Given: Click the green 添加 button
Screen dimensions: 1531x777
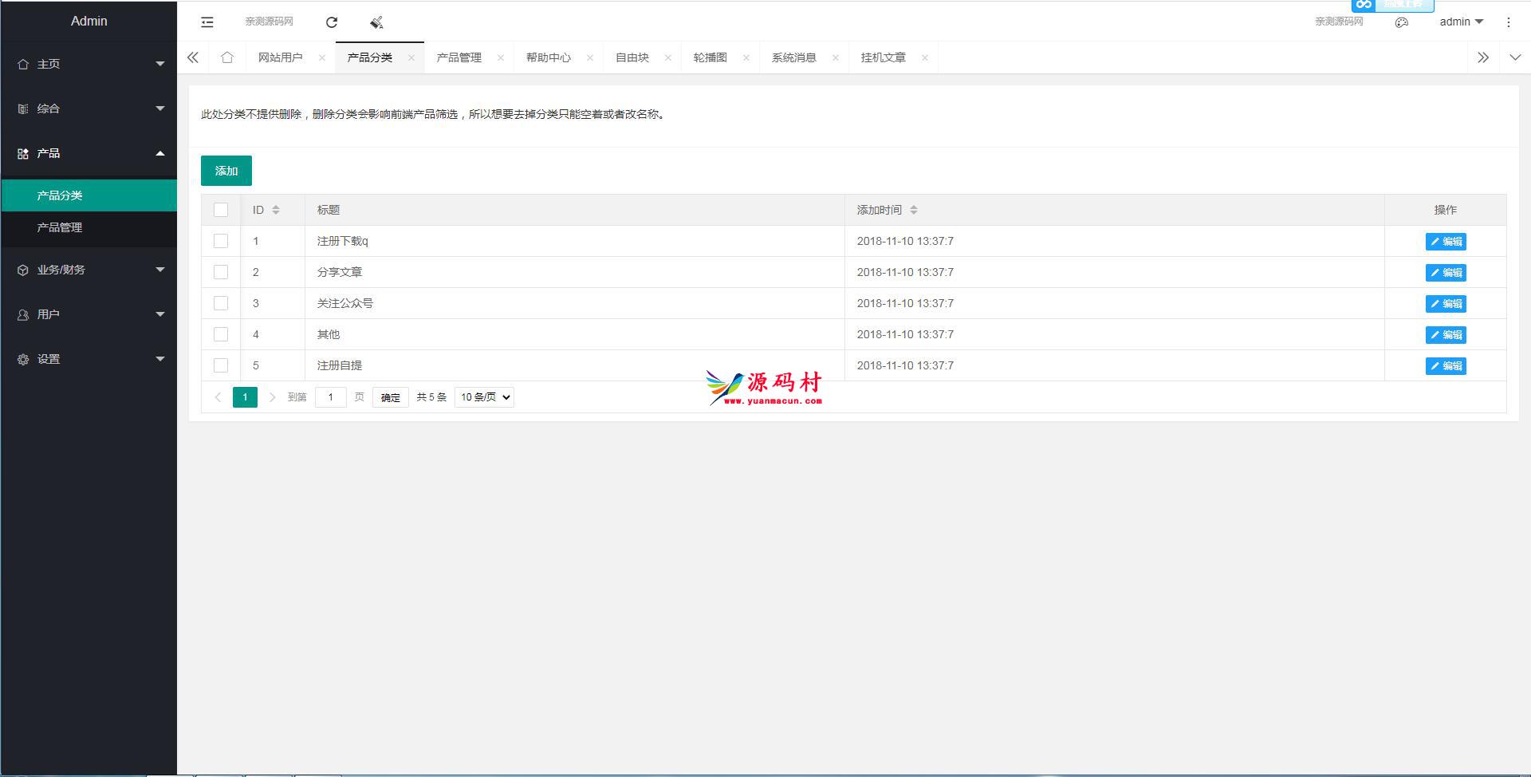Looking at the screenshot, I should point(226,171).
